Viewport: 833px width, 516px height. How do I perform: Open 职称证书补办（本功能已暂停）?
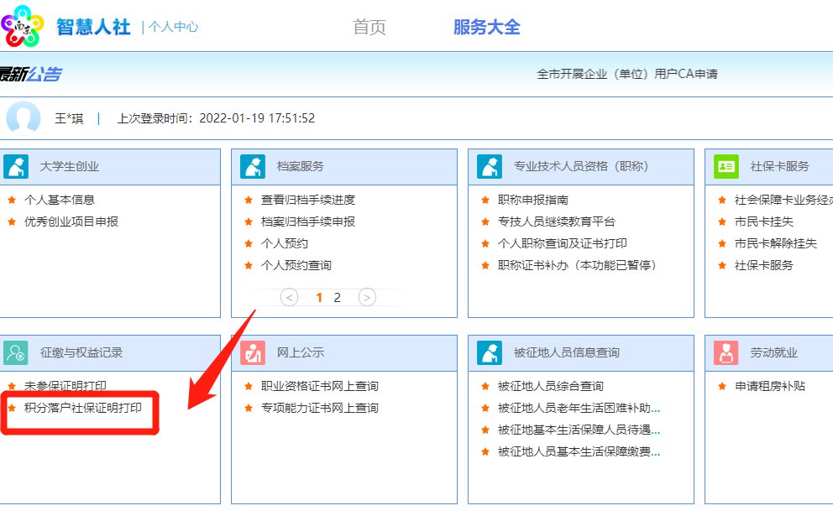577,265
